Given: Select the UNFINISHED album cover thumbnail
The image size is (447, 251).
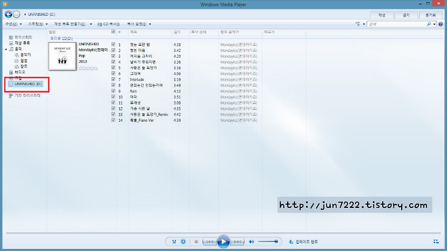Looking at the screenshot, I should [63, 56].
